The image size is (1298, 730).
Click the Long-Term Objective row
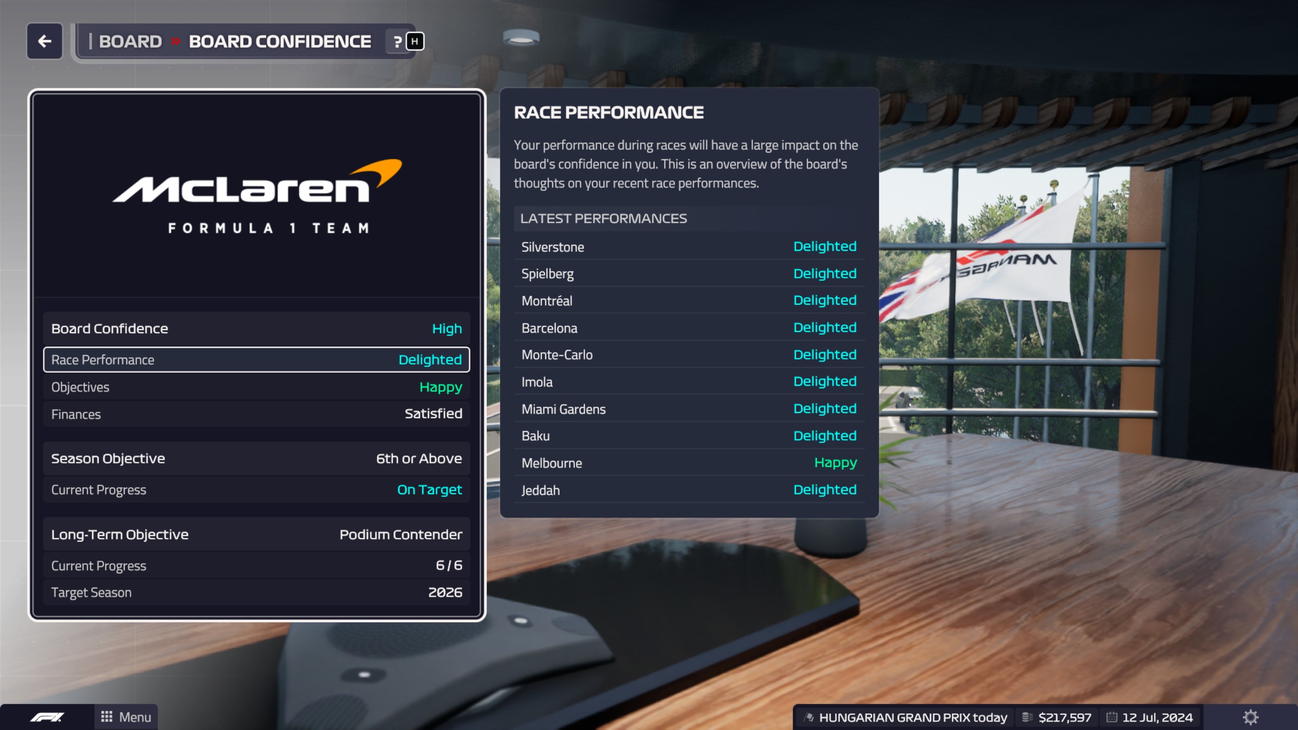(257, 534)
